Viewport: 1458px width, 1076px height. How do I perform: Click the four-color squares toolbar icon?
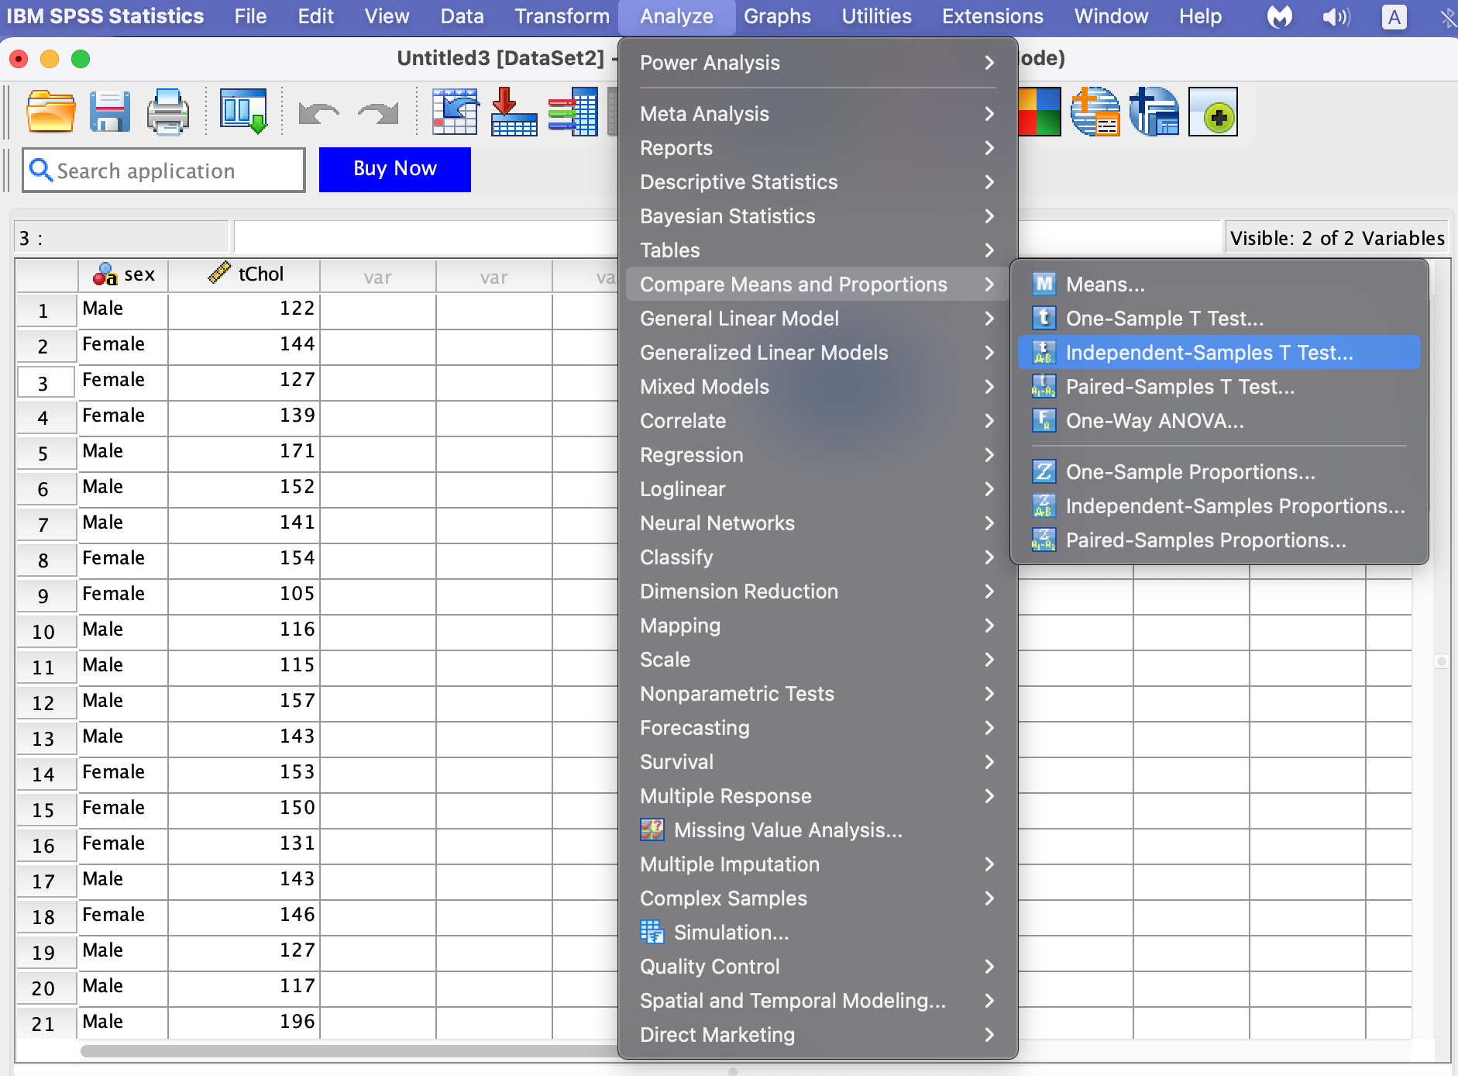pyautogui.click(x=1039, y=112)
